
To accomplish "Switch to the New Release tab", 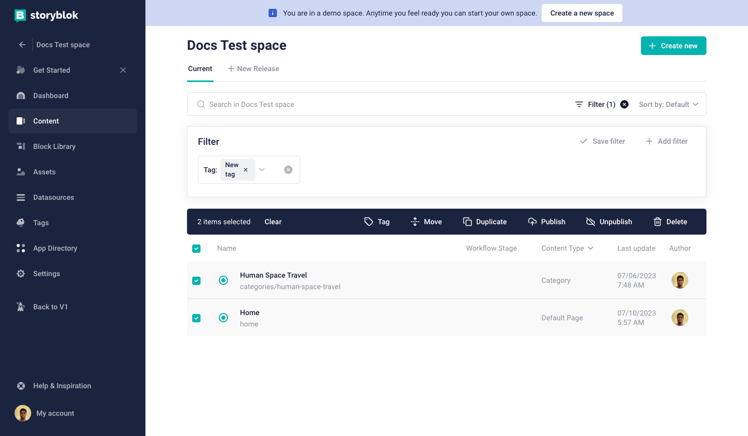I will point(253,69).
